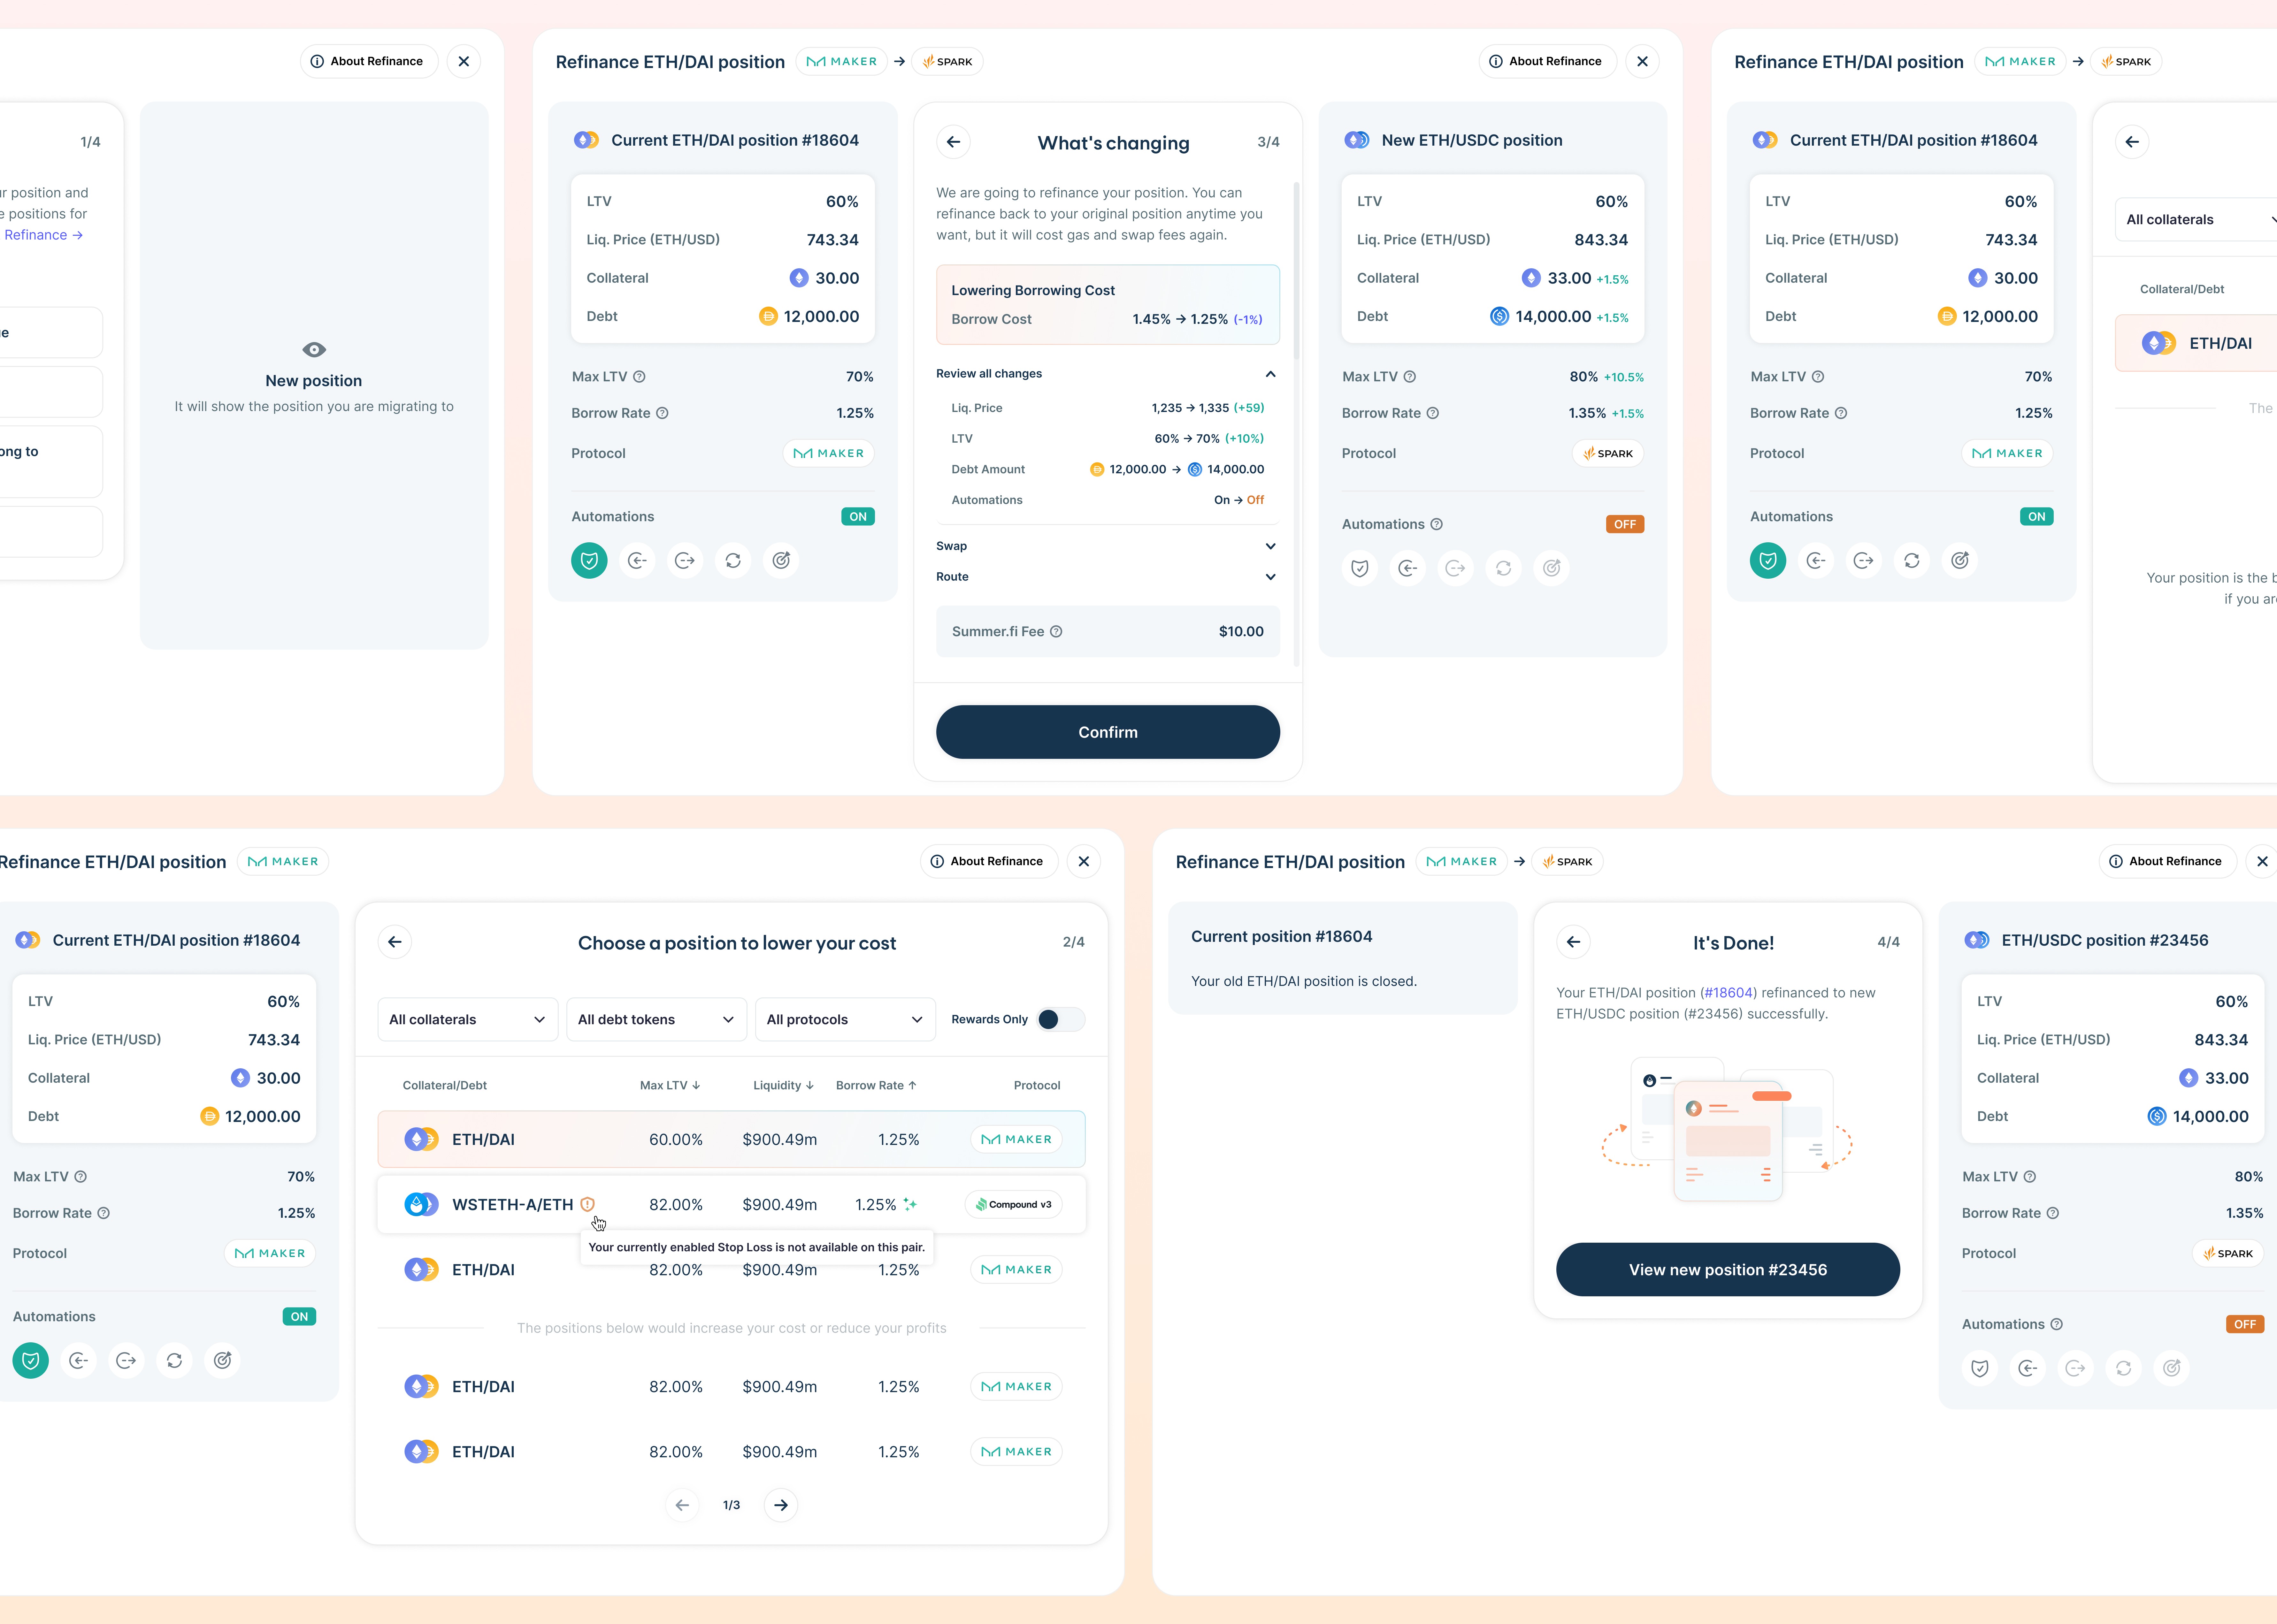Toggle the Automations OFF badge in the New ETH/USDC position panel
Image resolution: width=2277 pixels, height=1624 pixels.
coord(1625,524)
